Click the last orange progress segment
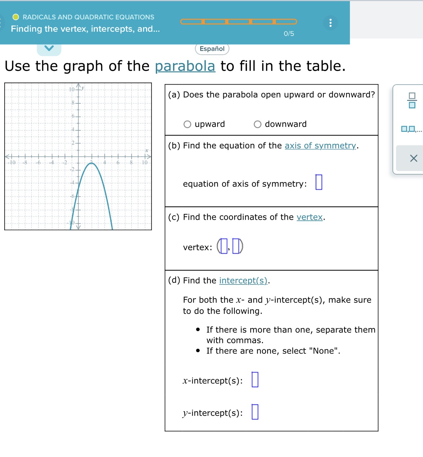This screenshot has width=423, height=457. tap(285, 22)
